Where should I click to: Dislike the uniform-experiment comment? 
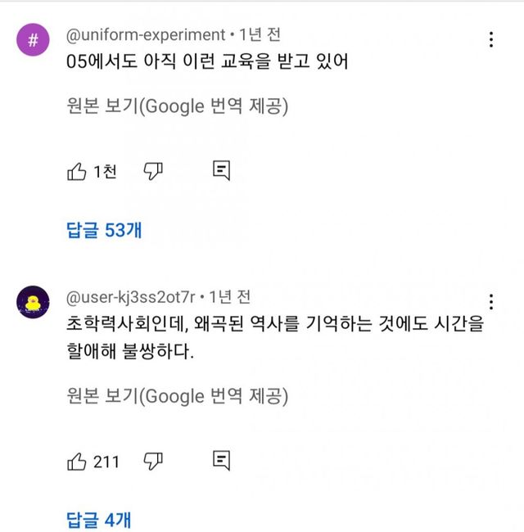pos(153,171)
